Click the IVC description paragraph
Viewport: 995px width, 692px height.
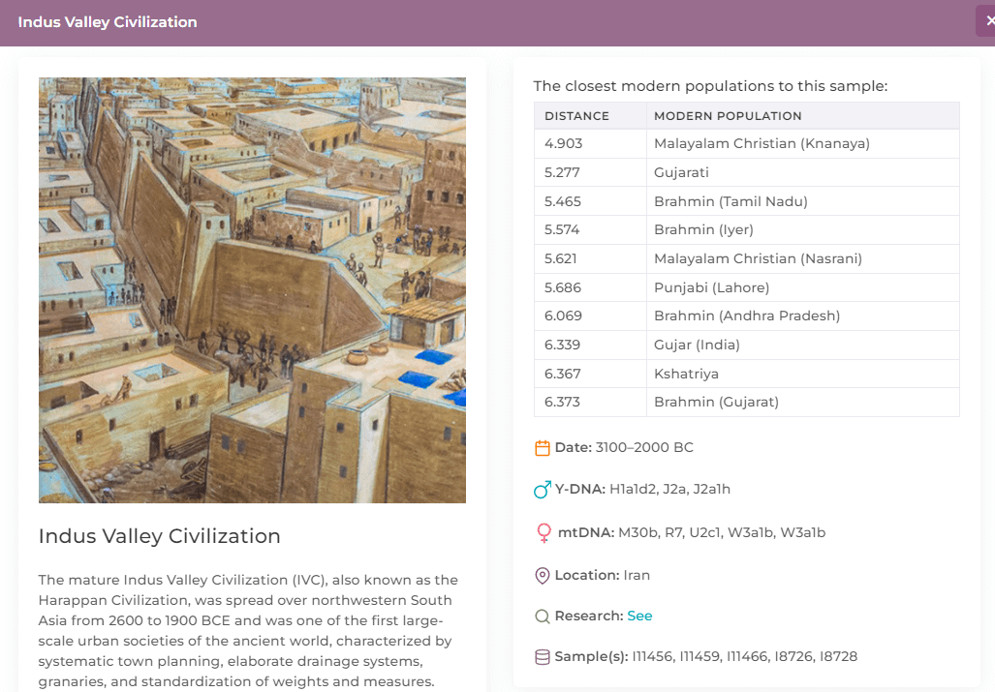[x=248, y=630]
